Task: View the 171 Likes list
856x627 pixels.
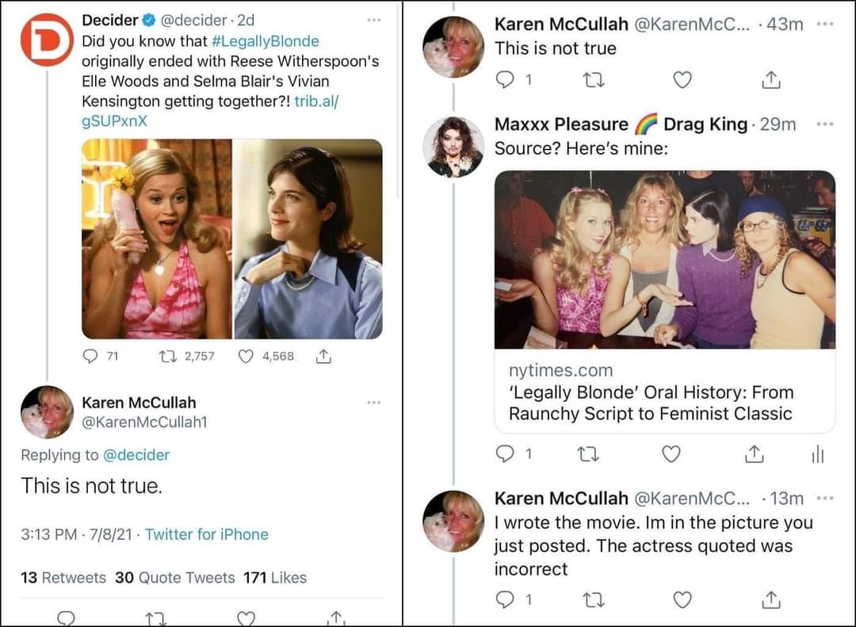Action: coord(274,578)
